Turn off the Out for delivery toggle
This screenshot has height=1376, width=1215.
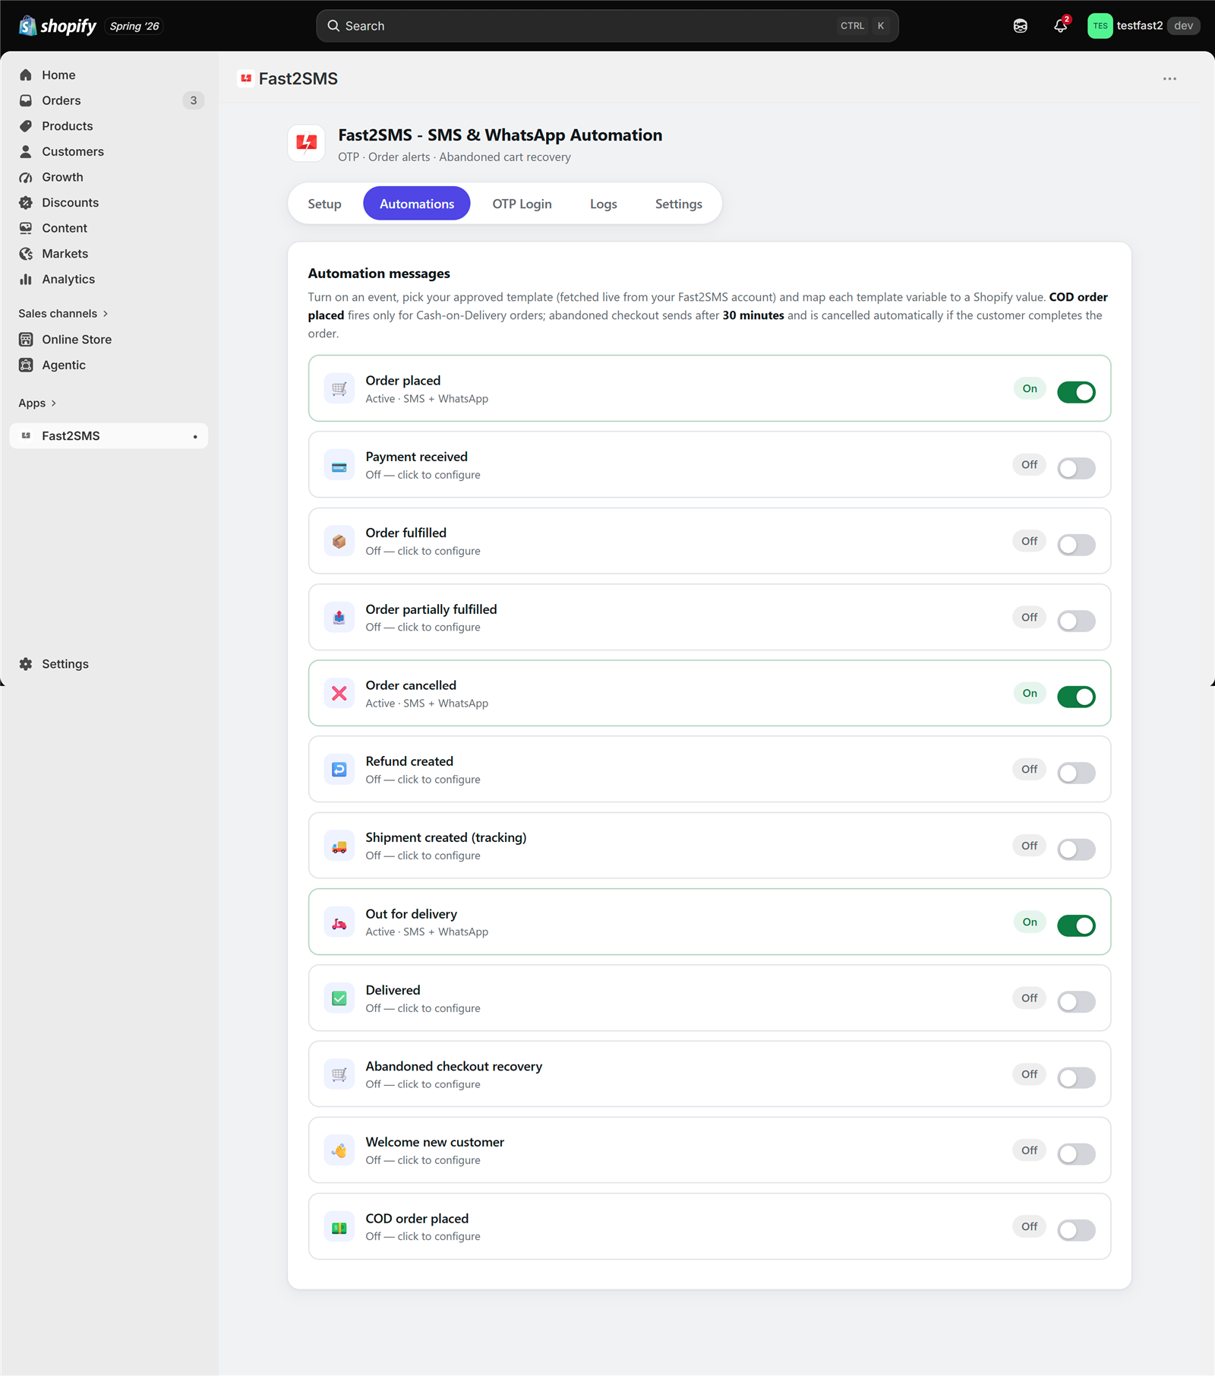click(1076, 925)
